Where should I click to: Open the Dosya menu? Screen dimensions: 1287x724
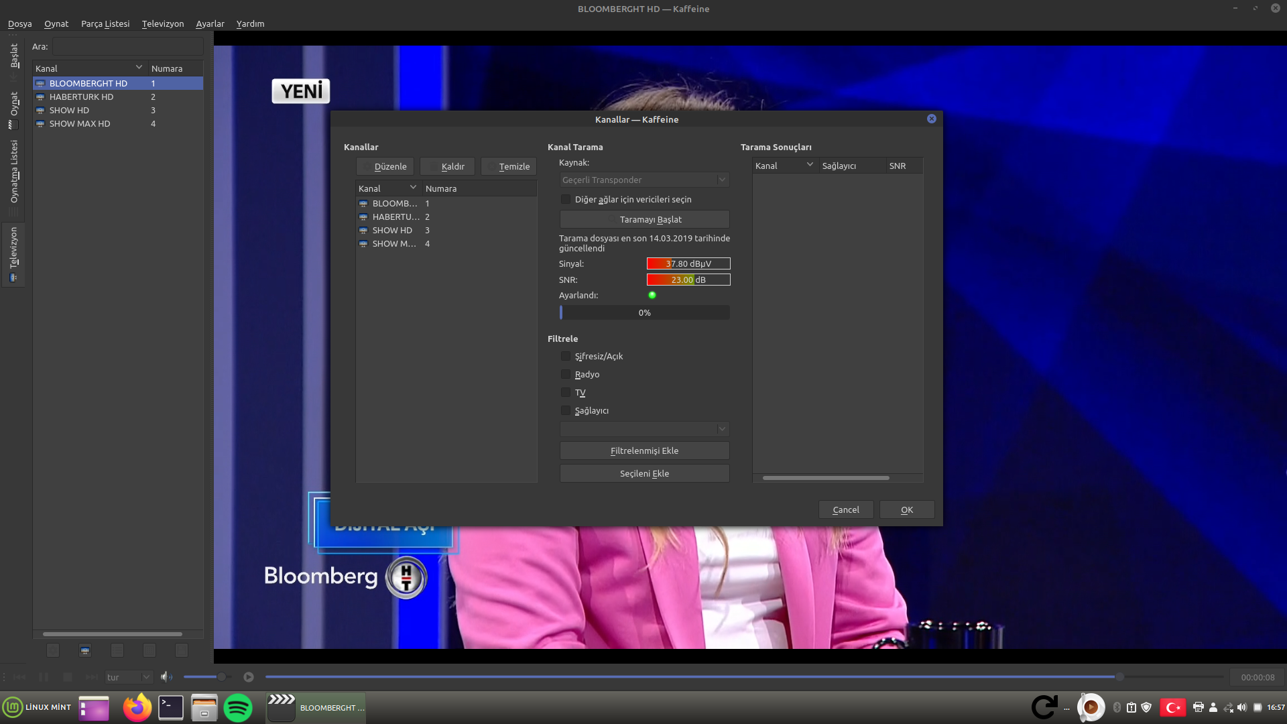point(19,23)
